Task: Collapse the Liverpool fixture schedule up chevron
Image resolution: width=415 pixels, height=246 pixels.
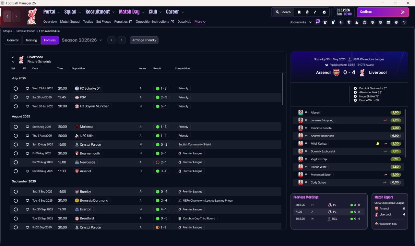Action: 13,57
